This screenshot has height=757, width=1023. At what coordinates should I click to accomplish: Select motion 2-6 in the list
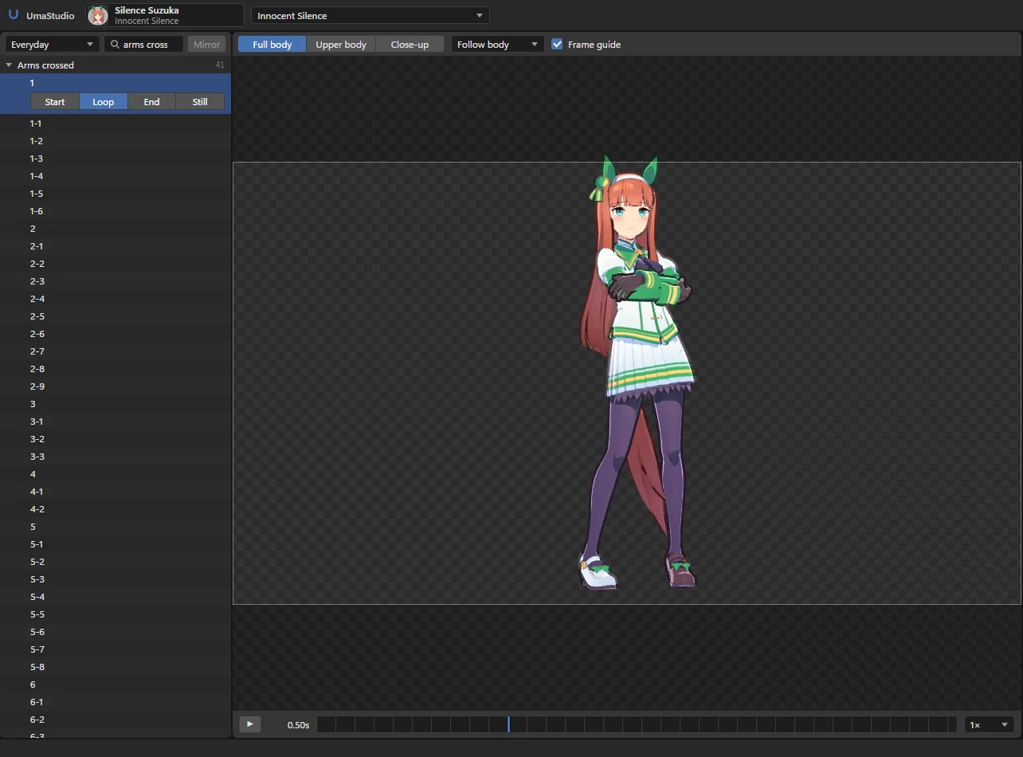pos(116,334)
